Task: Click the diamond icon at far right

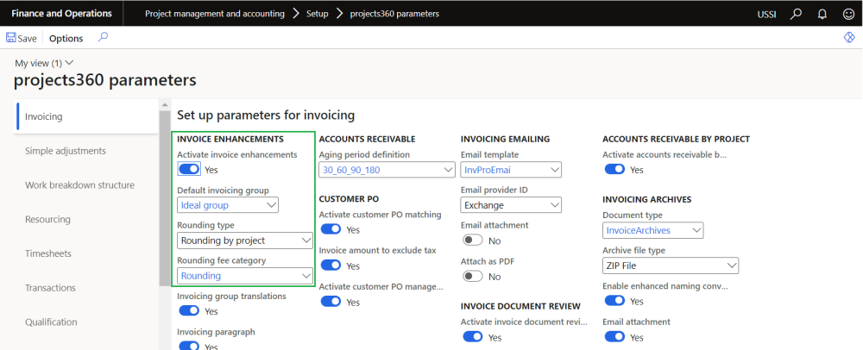Action: point(848,38)
